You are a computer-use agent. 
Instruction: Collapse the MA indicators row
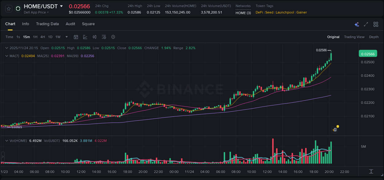pyautogui.click(x=7, y=56)
